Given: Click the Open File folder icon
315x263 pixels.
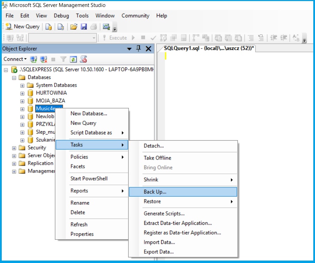Looking at the screenshot, I should 73,26.
